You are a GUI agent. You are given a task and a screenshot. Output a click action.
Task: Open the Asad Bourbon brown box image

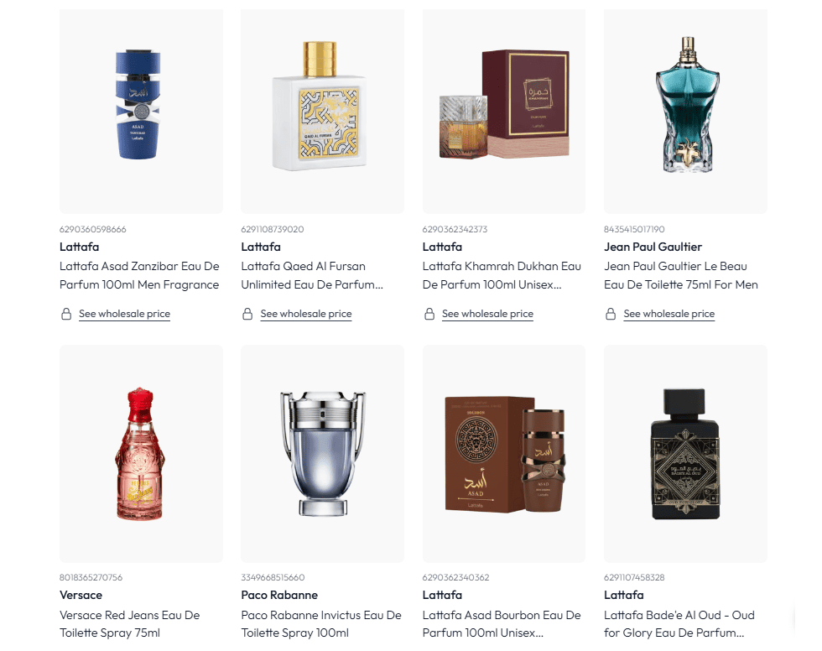[504, 454]
